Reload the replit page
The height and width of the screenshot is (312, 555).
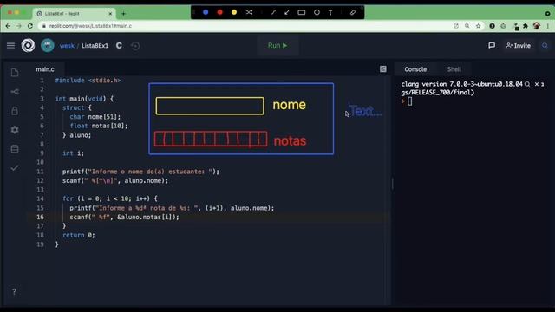[x=30, y=26]
